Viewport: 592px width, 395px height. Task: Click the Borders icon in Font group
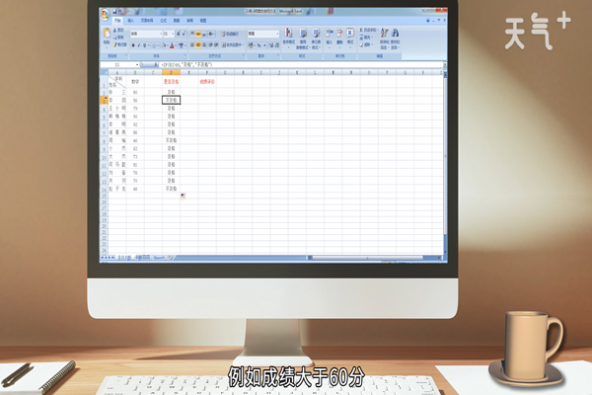pyautogui.click(x=154, y=45)
